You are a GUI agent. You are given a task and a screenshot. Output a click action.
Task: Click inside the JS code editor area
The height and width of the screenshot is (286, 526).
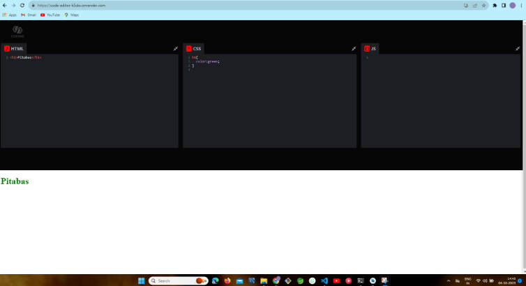pos(441,98)
